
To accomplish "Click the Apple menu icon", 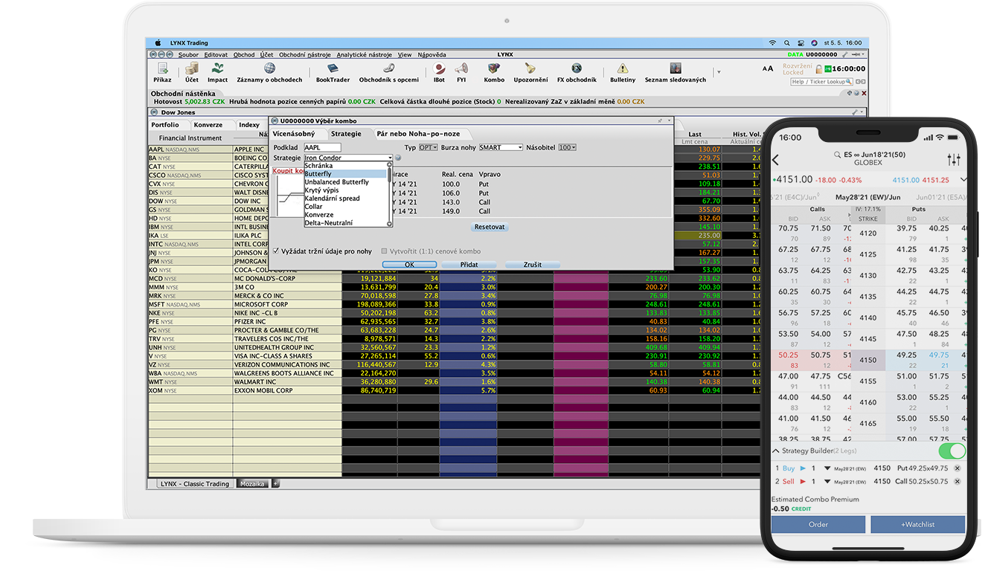I will [x=158, y=43].
